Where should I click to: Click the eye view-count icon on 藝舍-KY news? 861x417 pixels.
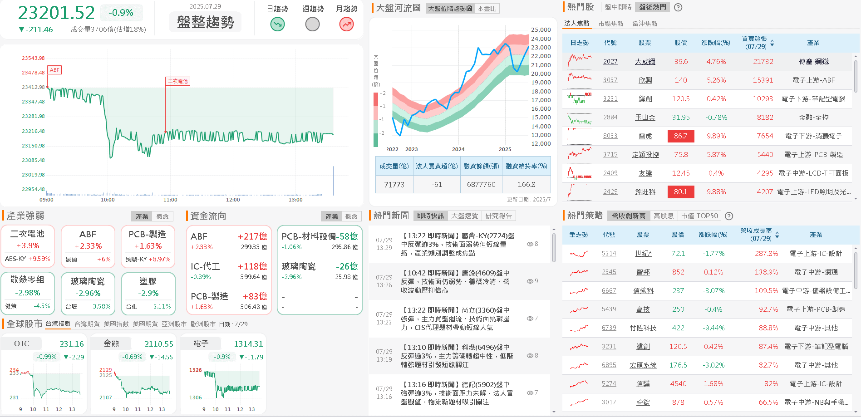pos(529,244)
